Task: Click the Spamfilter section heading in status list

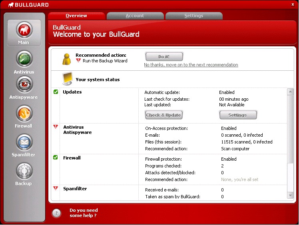Action: 75,189
